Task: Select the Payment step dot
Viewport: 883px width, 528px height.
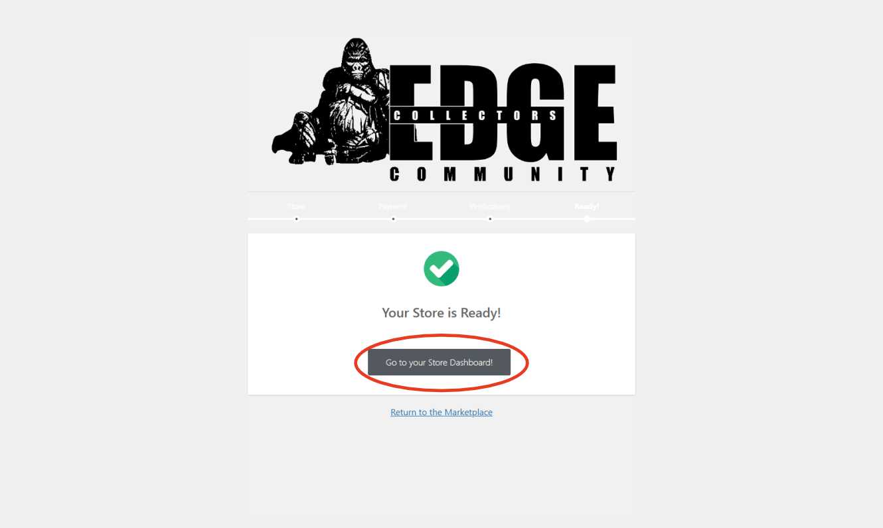Action: (x=393, y=219)
